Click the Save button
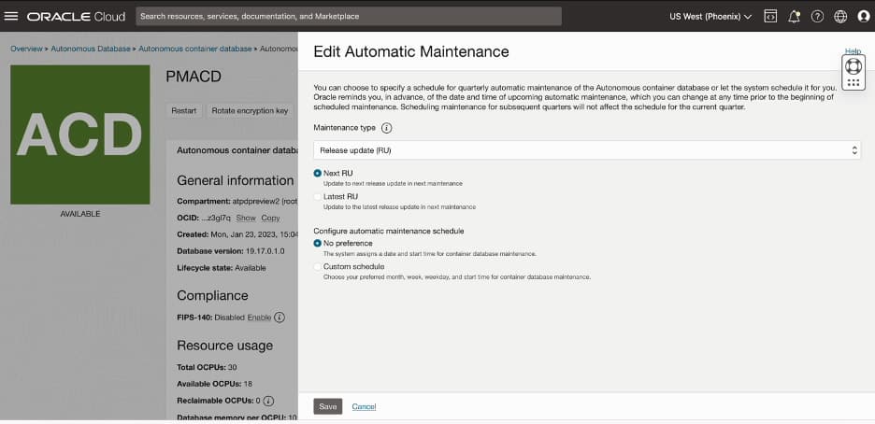Image resolution: width=875 pixels, height=424 pixels. 327,406
